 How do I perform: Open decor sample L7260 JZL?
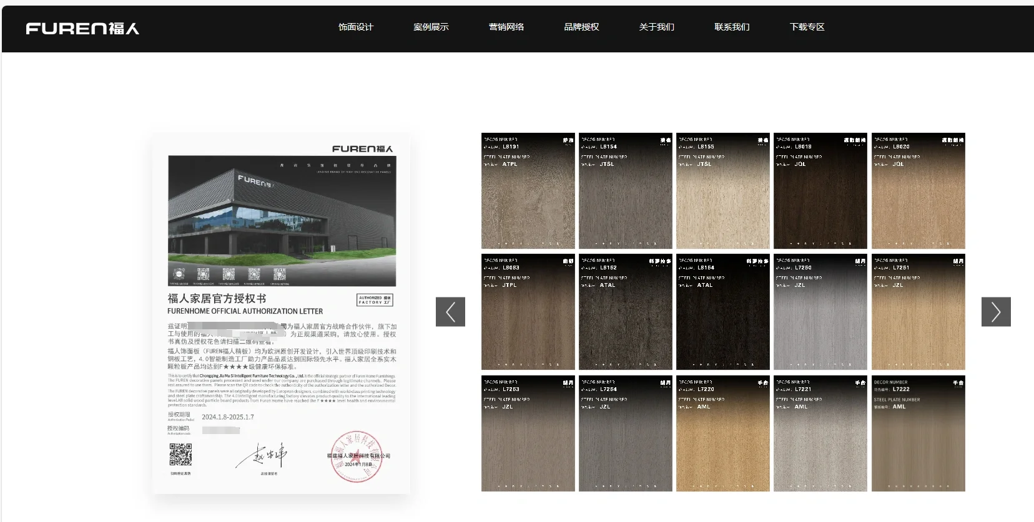(x=820, y=312)
